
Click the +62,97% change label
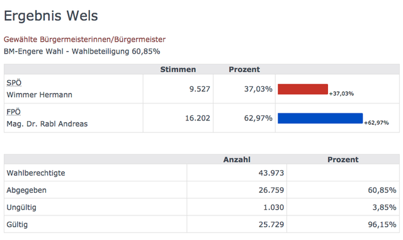[x=377, y=123]
